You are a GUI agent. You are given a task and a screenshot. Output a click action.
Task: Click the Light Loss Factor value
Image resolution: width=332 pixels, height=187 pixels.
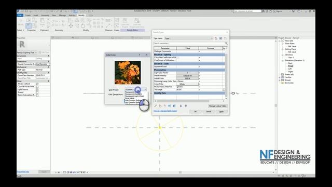[188, 73]
